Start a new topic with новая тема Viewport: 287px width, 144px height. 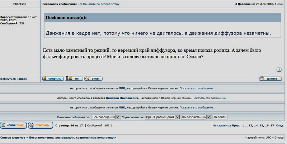(14, 125)
